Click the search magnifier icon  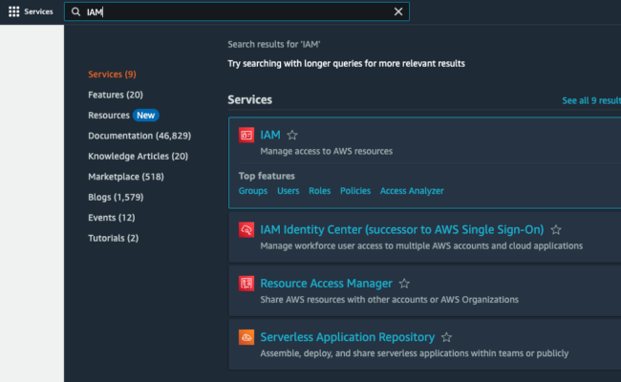click(75, 11)
